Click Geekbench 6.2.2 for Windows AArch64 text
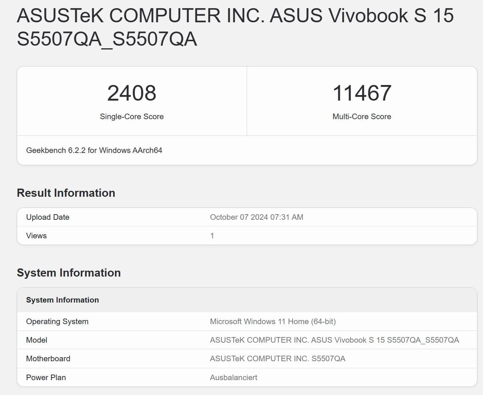The width and height of the screenshot is (483, 395). coord(94,150)
